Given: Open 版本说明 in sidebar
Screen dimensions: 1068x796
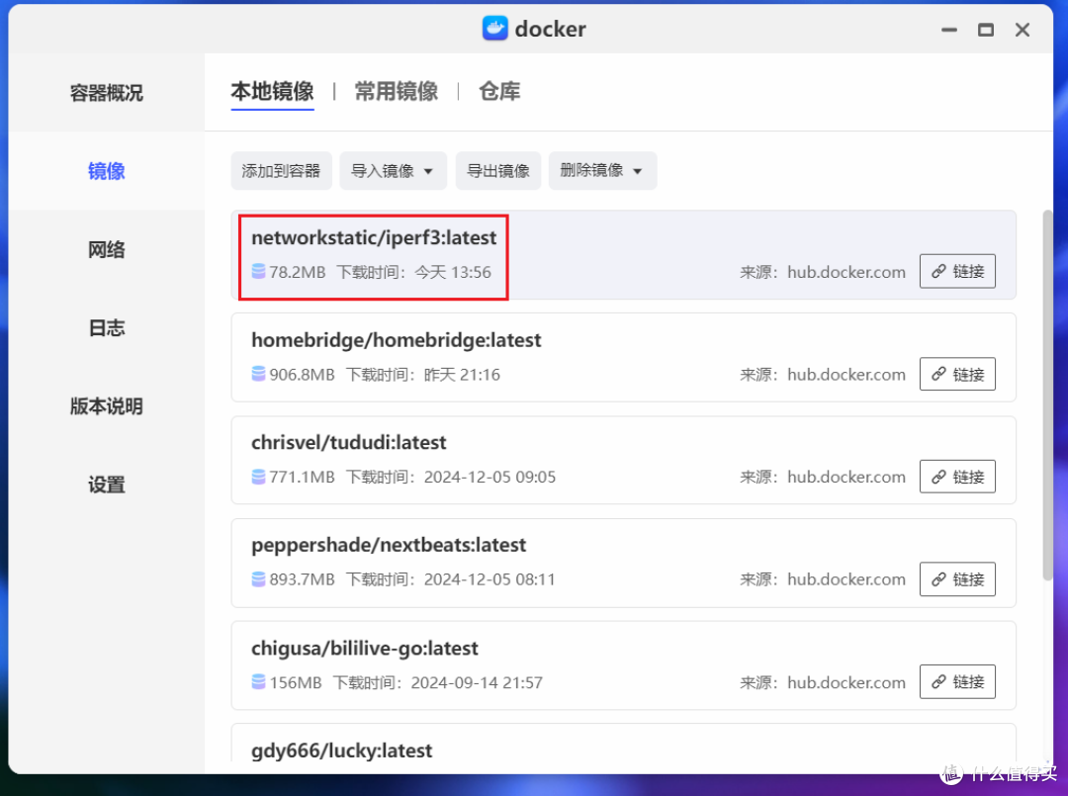Looking at the screenshot, I should pyautogui.click(x=106, y=406).
